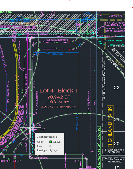Image resolution: width=133 pixels, height=169 pixels.
Task: Select the "70,942 SF" area text
Action: tap(59, 97)
